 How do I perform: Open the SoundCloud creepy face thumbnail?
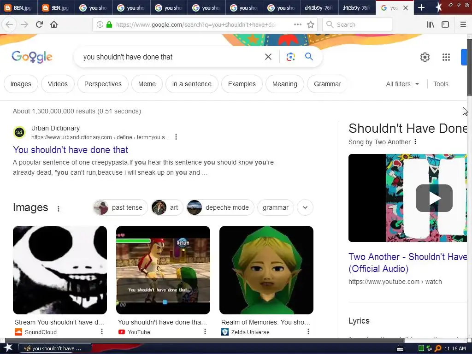60,270
